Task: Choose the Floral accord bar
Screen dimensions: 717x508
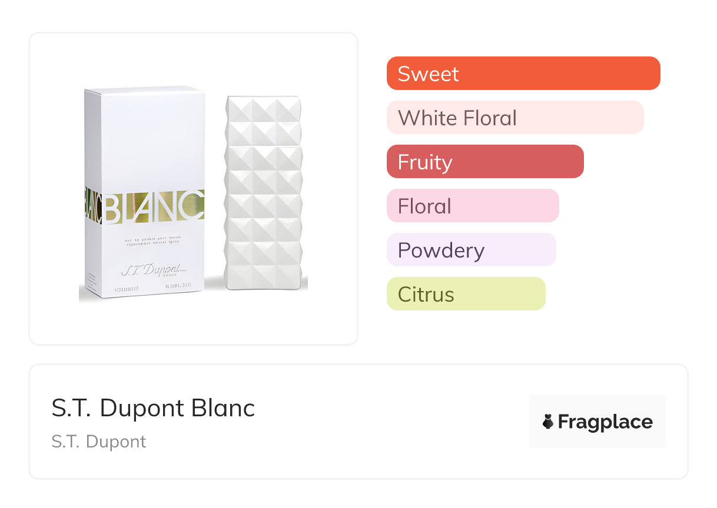Action: point(472,206)
